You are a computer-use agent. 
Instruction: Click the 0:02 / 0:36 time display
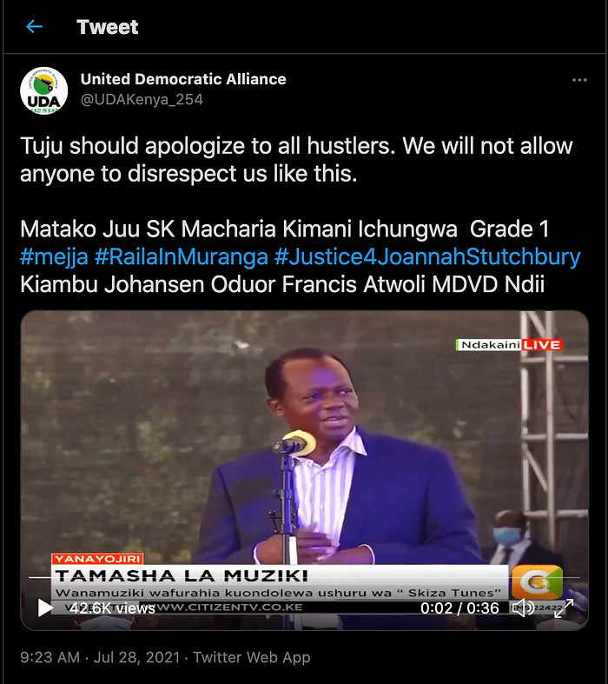pos(459,608)
